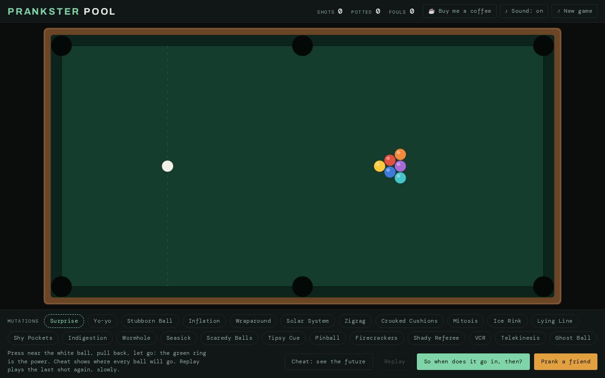Click the Prank a friend button
Viewport: 605px width, 378px height.
coord(566,362)
